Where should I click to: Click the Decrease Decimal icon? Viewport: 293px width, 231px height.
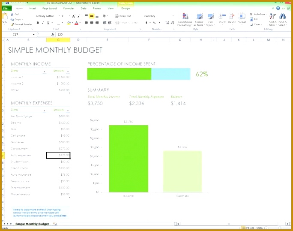coord(173,23)
